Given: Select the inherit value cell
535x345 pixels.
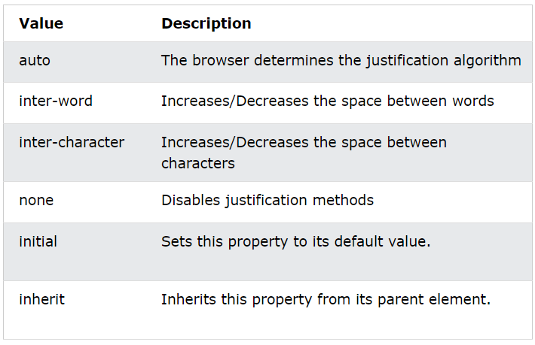Looking at the screenshot, I should click(x=42, y=299).
